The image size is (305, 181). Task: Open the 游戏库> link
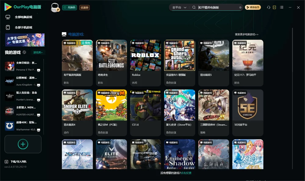click(x=38, y=53)
